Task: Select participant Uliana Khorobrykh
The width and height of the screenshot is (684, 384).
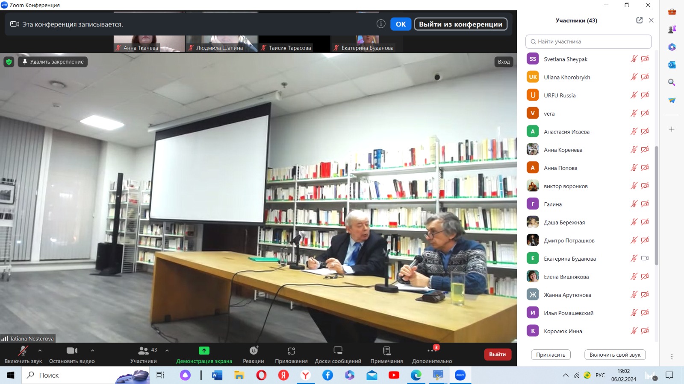Action: click(x=588, y=77)
